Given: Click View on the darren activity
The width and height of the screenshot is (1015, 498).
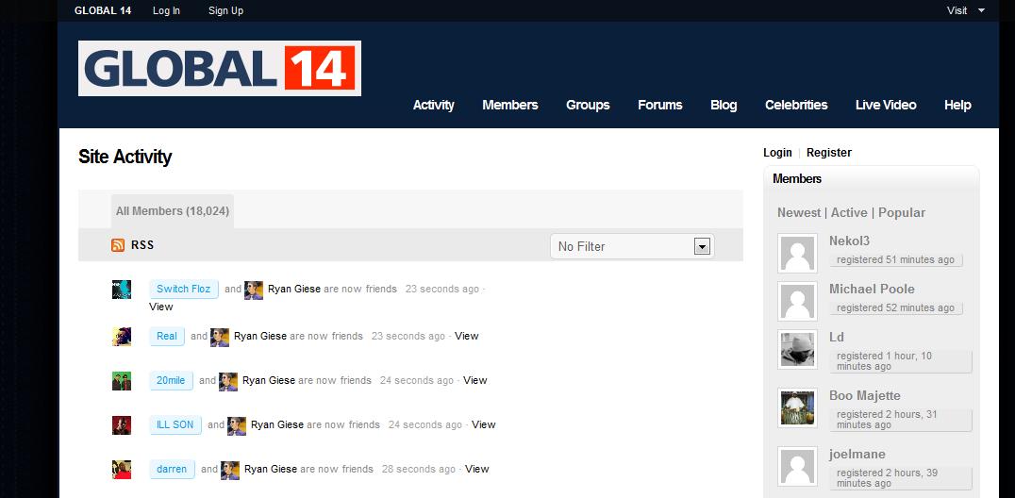Looking at the screenshot, I should [x=477, y=469].
